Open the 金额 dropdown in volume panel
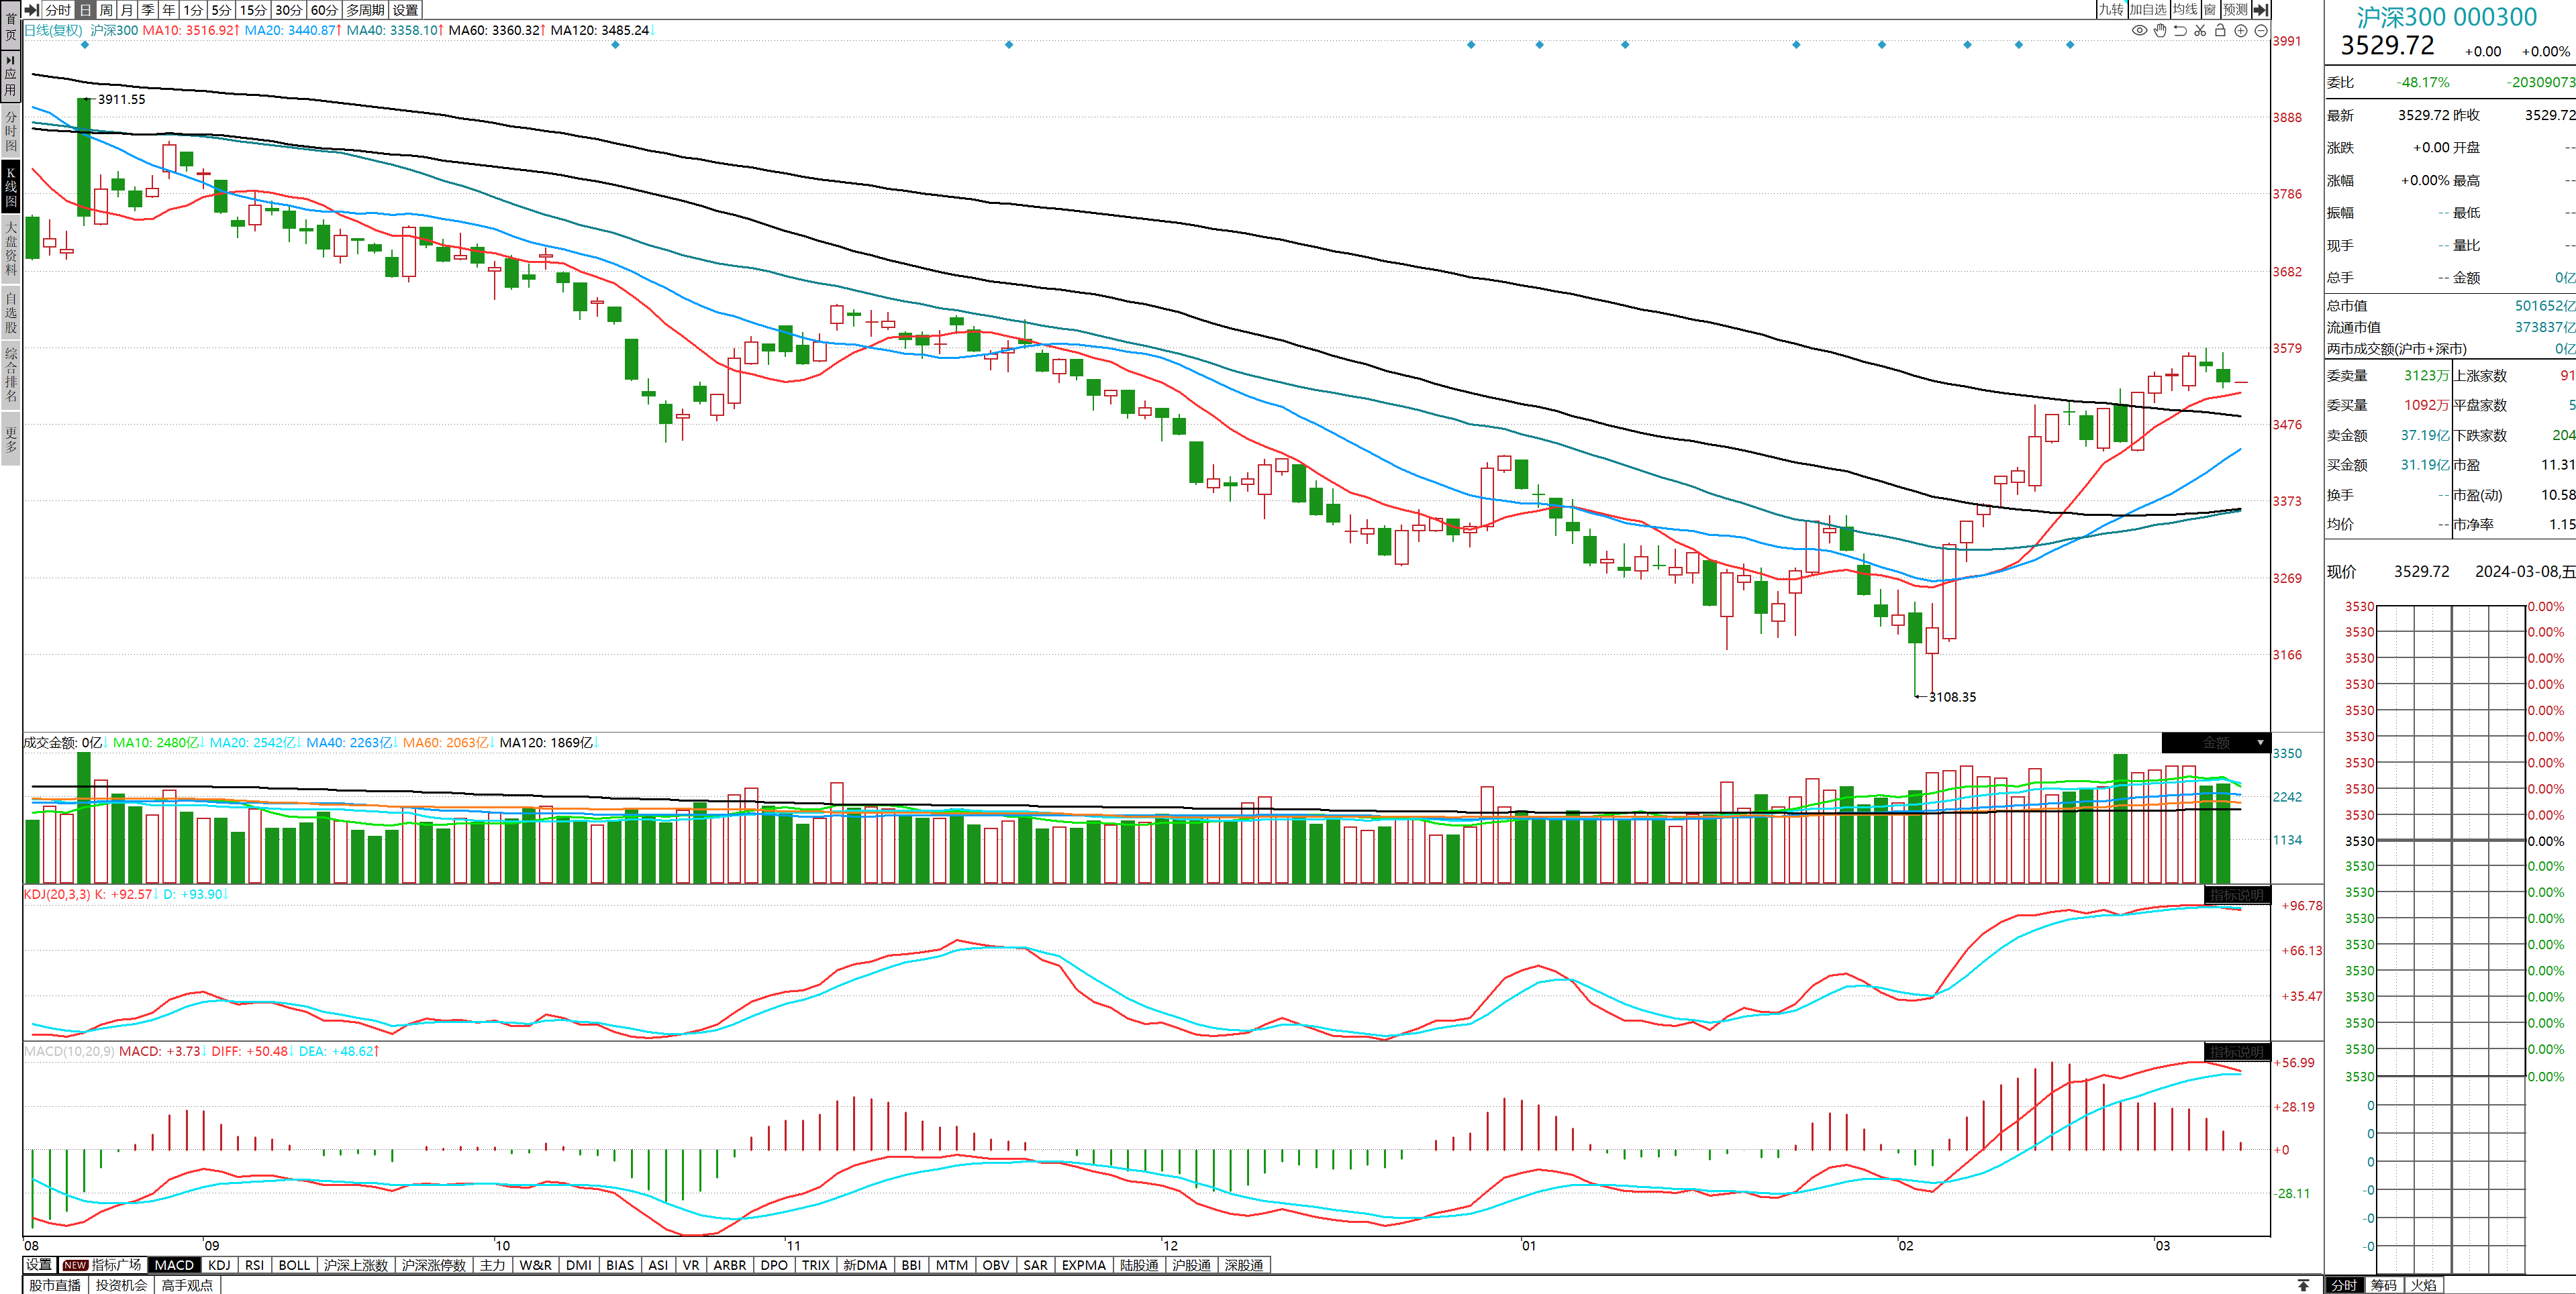 (x=2216, y=743)
